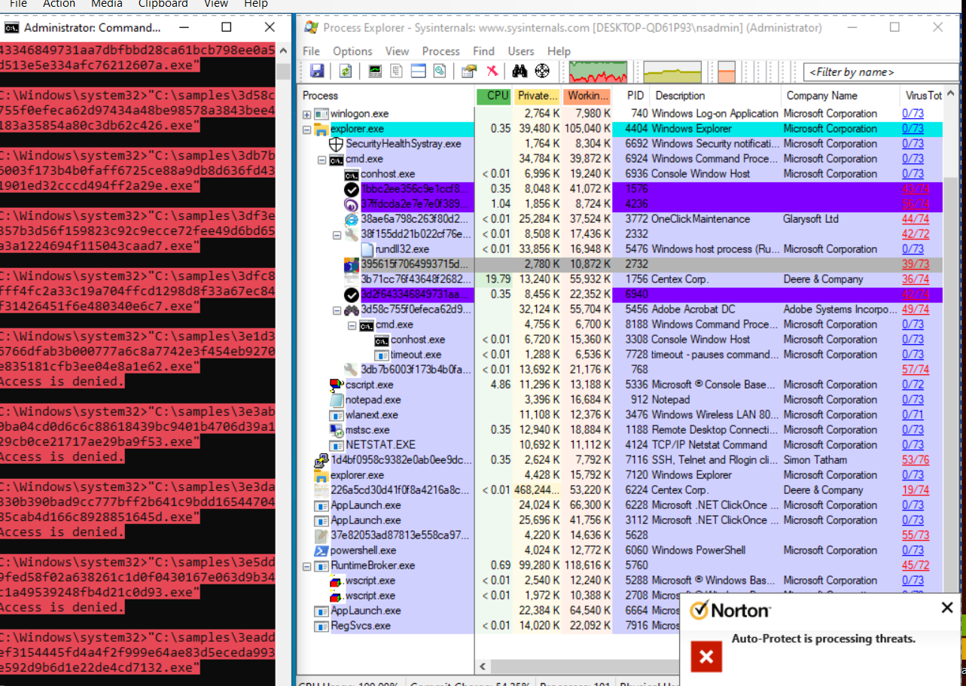Image resolution: width=966 pixels, height=686 pixels.
Task: Click the Properties toolbar icon
Action: [469, 72]
